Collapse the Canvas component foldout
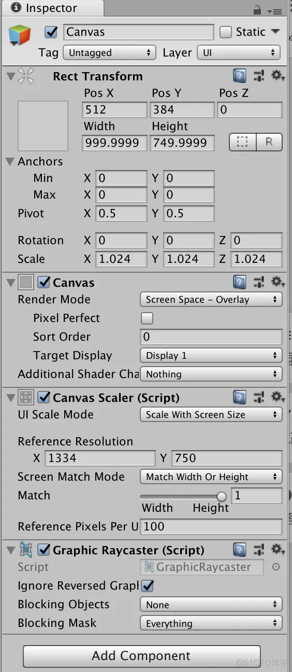The width and height of the screenshot is (292, 672). pyautogui.click(x=10, y=283)
